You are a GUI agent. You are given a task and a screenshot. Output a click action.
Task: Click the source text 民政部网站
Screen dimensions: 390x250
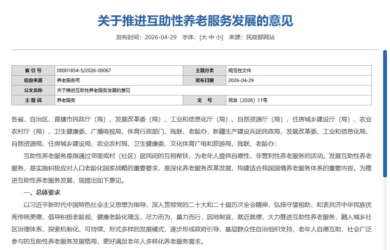260,37
